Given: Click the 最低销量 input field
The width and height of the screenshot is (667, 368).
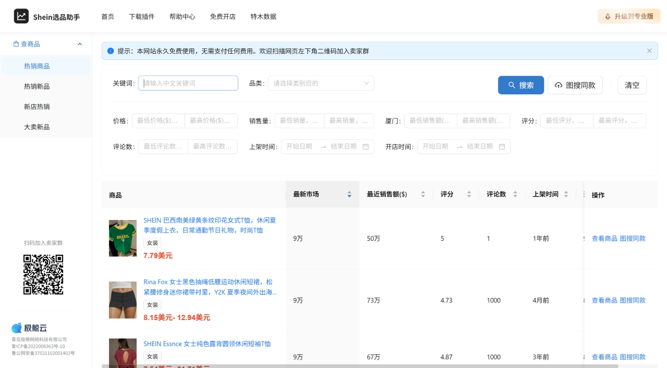Looking at the screenshot, I should 299,121.
